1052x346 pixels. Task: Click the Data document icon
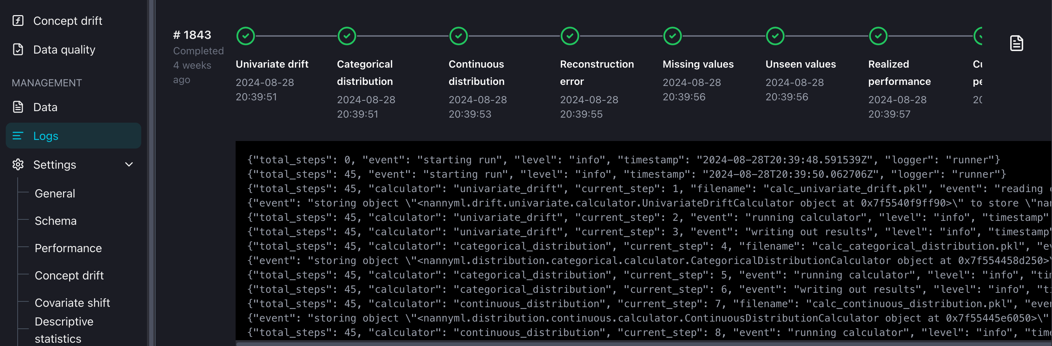pos(18,107)
